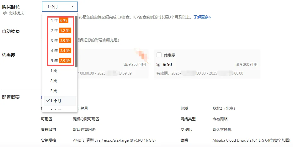
Task: Click the dropdown arrow beside 1个月
Action: point(72,7)
